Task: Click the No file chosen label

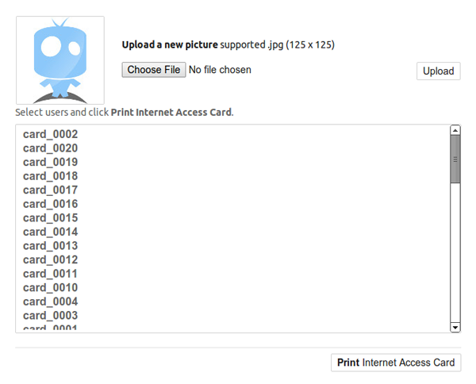Action: point(220,70)
